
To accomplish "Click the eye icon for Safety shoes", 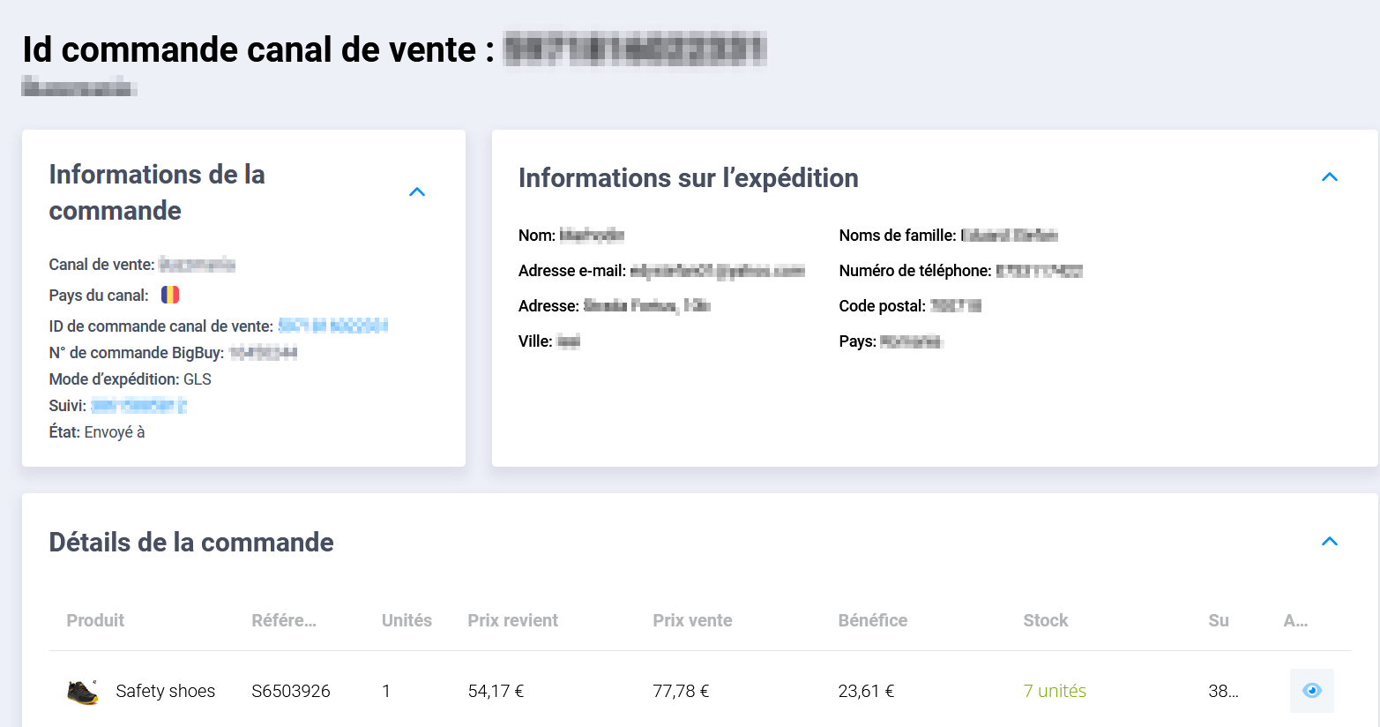I will 1311,691.
